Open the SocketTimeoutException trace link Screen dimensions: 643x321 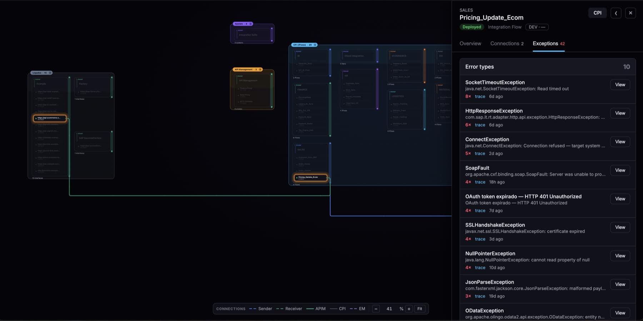(480, 97)
